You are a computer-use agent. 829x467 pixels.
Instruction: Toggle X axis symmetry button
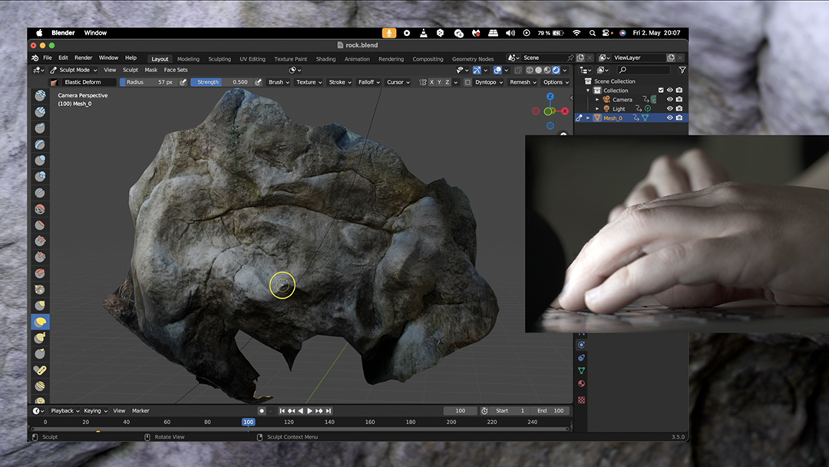click(431, 82)
